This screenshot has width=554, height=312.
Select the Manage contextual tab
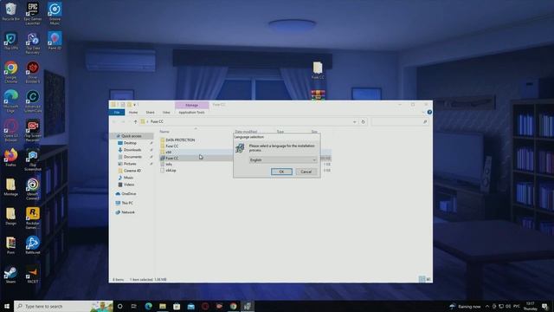(x=192, y=105)
